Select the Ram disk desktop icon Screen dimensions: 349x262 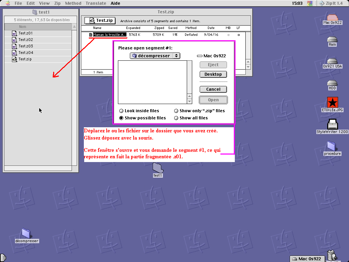pyautogui.click(x=332, y=40)
